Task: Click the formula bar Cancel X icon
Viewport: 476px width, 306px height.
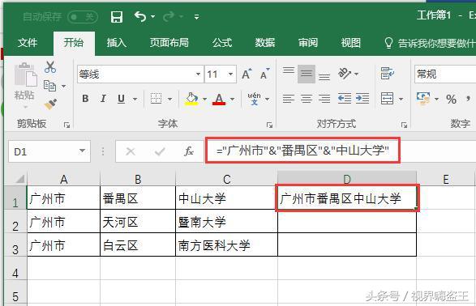Action: click(131, 151)
